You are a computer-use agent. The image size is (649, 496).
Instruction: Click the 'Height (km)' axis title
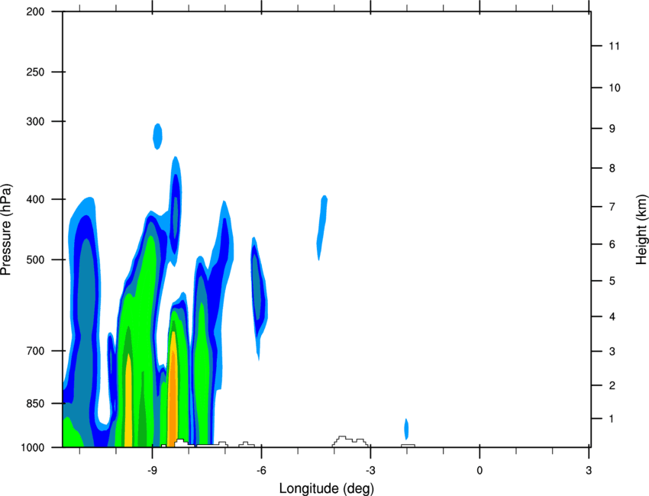tap(641, 230)
